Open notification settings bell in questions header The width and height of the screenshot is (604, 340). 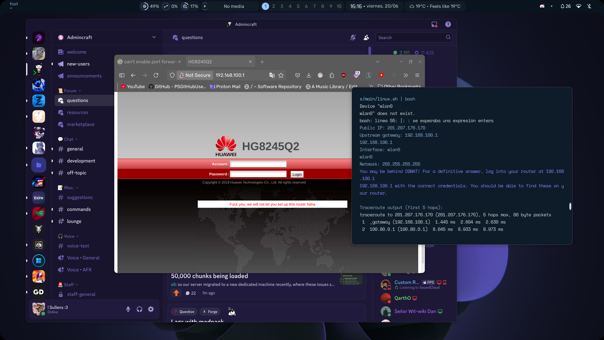[353, 37]
